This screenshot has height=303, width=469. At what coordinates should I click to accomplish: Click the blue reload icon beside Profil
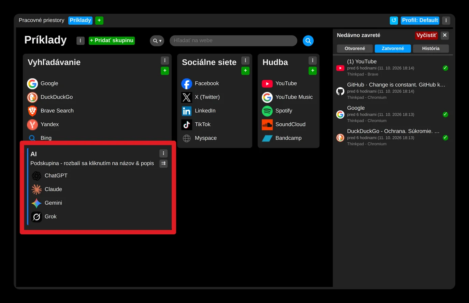(x=394, y=20)
